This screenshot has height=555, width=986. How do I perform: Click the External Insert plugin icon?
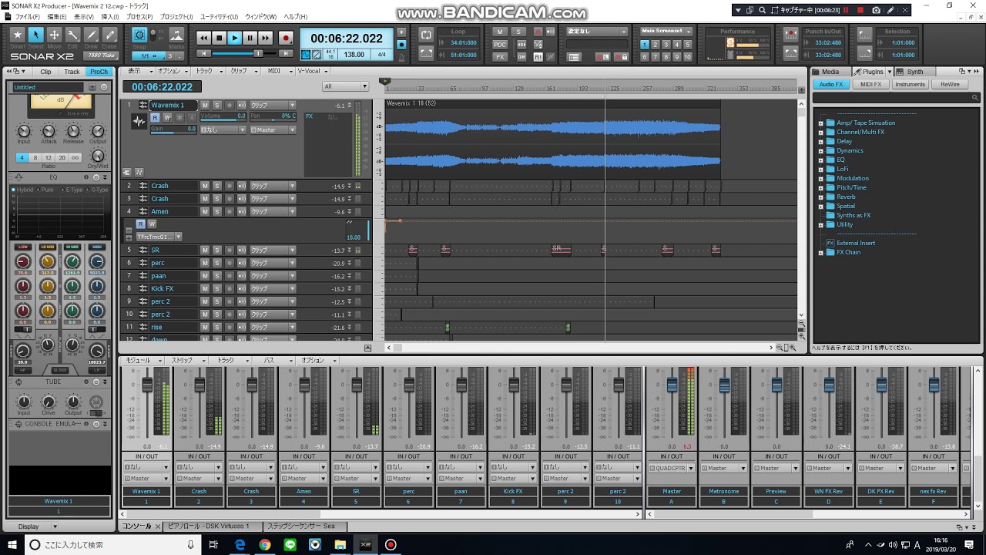click(x=830, y=243)
